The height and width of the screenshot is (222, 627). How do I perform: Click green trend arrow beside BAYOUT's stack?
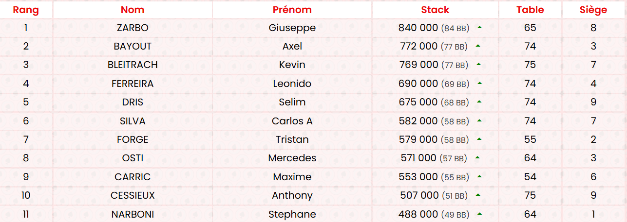[478, 46]
